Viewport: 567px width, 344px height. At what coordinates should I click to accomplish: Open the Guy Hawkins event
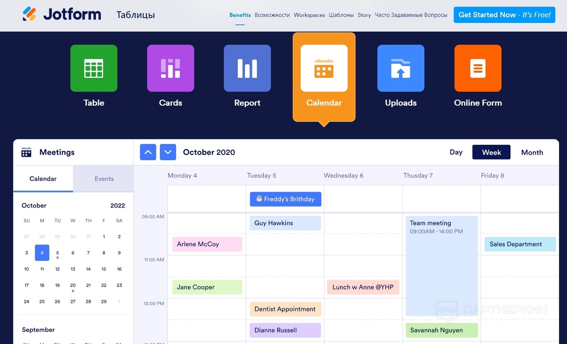(x=285, y=223)
